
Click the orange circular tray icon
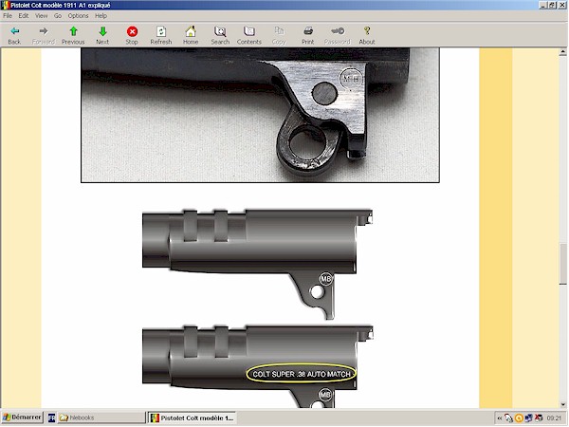[x=519, y=418]
